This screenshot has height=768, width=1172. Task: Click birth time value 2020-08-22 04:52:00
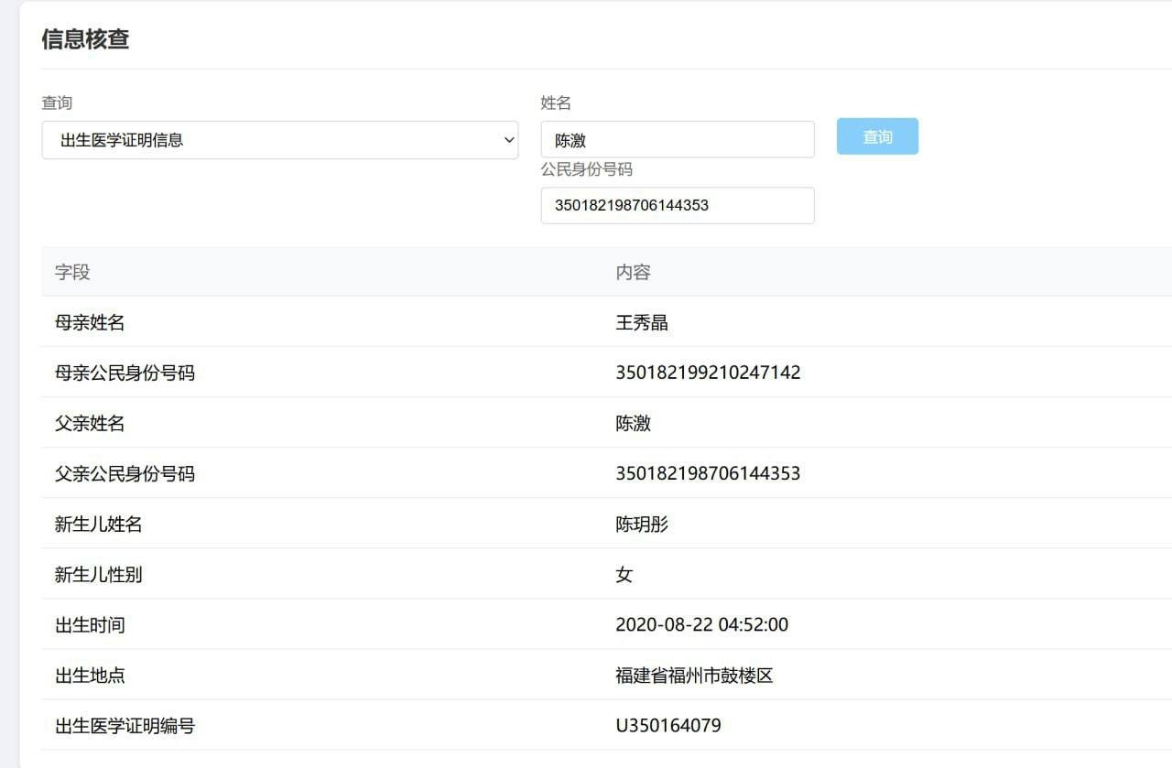tap(701, 625)
